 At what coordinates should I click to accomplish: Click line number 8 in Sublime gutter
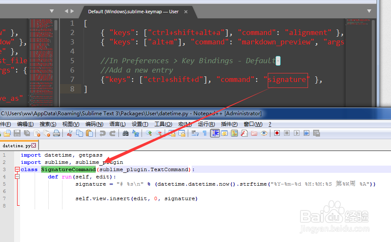tap(72, 89)
